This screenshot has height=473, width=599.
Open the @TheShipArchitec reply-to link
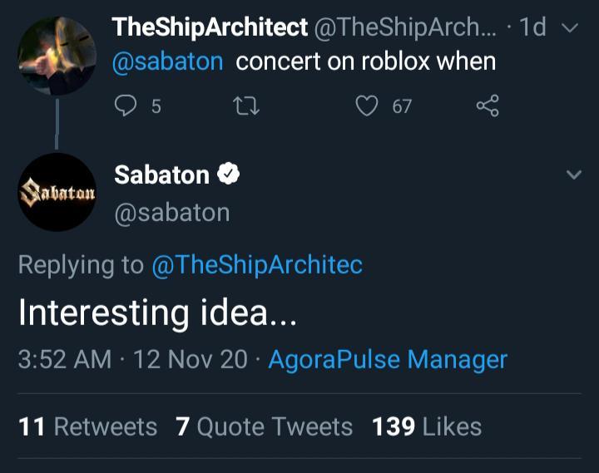pos(256,264)
